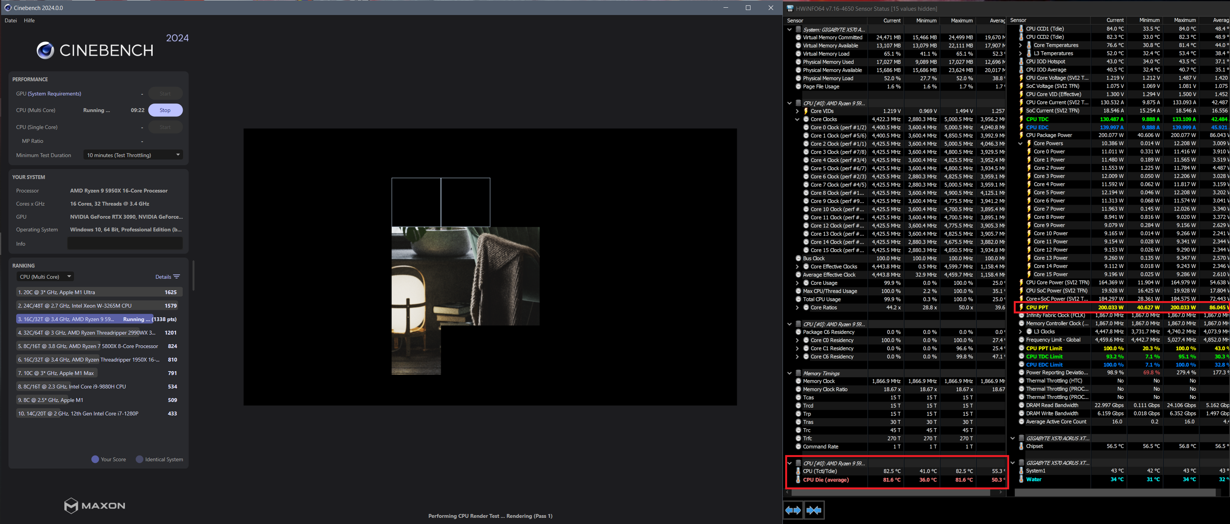The image size is (1230, 524).
Task: Expand the Core VIDs tree node
Action: coord(797,111)
